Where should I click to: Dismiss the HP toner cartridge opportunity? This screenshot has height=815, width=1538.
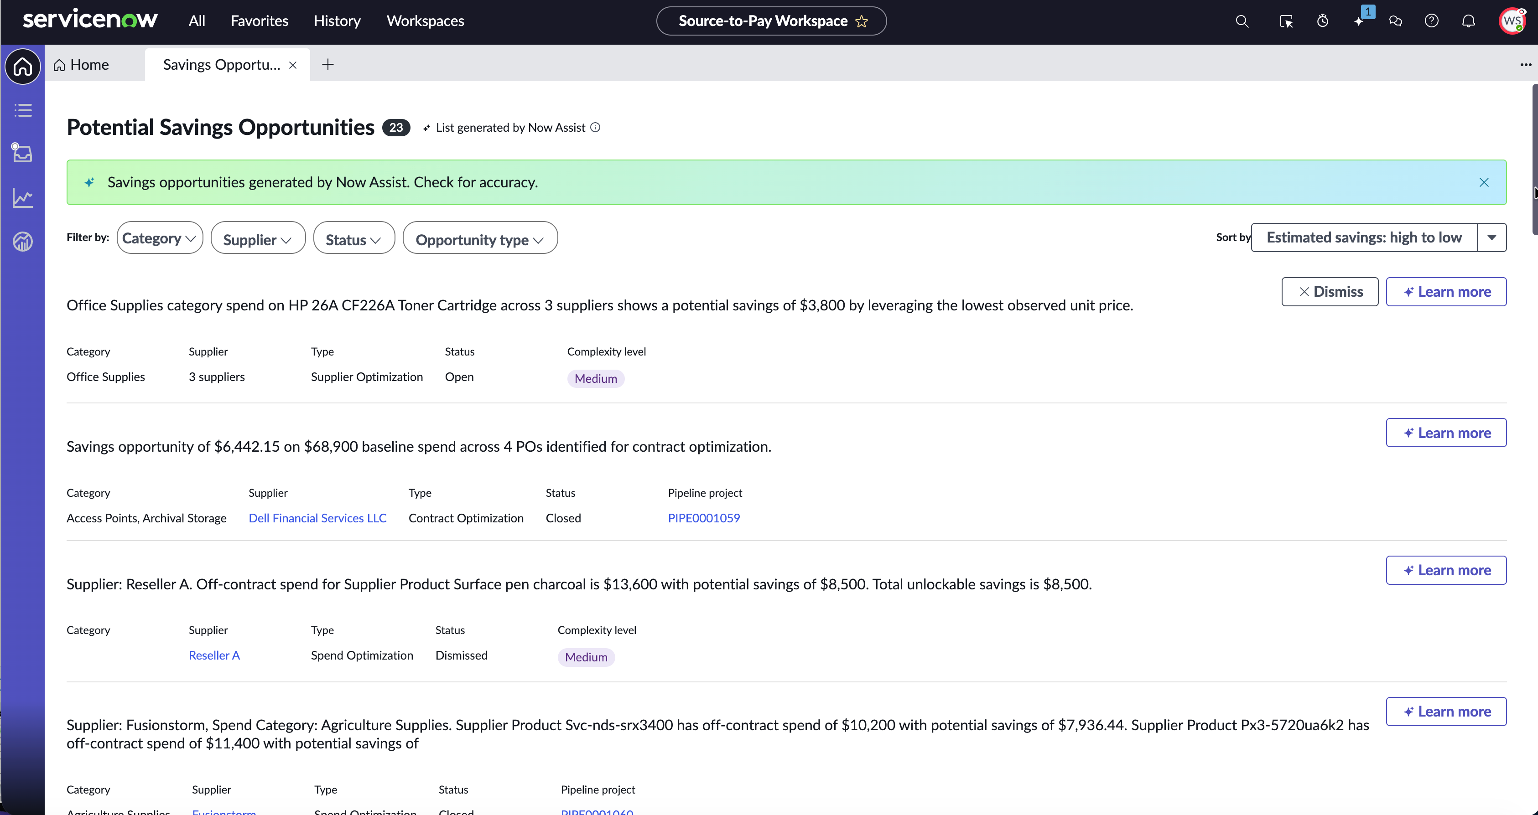coord(1330,292)
